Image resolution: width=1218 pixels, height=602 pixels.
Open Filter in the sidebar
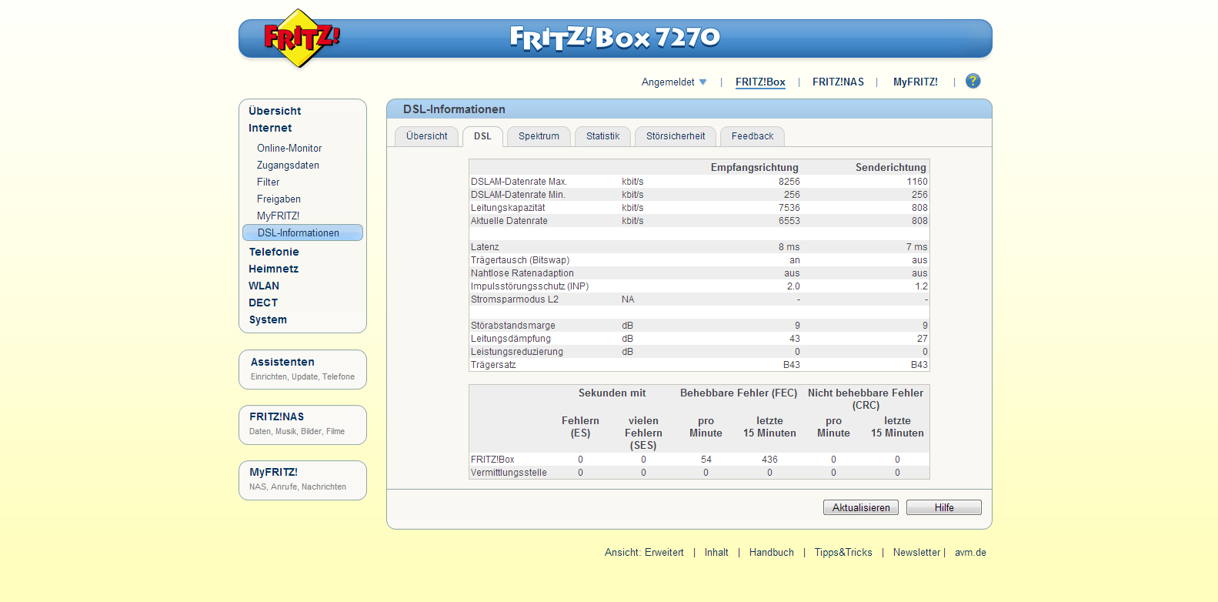pos(268,182)
